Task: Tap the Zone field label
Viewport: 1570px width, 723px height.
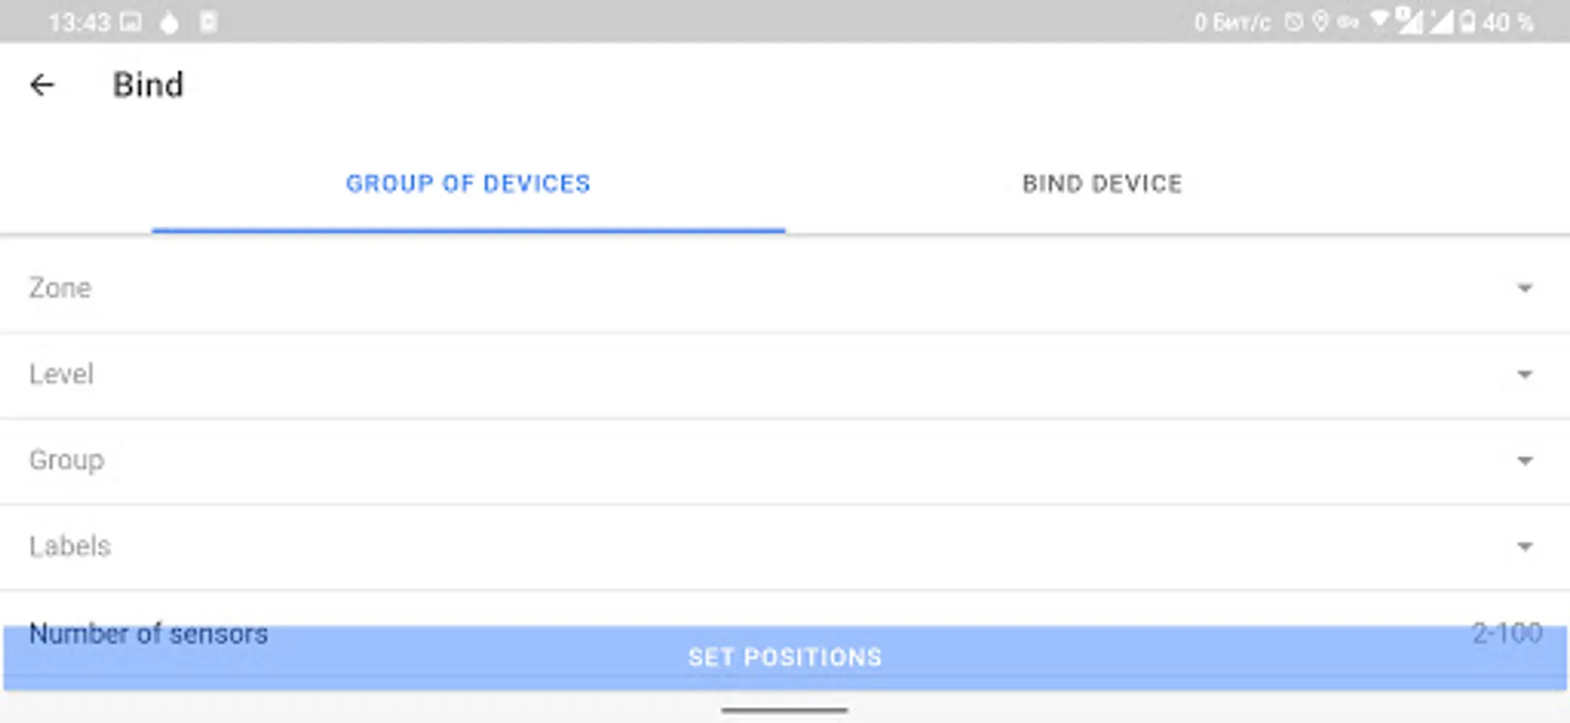Action: (60, 288)
